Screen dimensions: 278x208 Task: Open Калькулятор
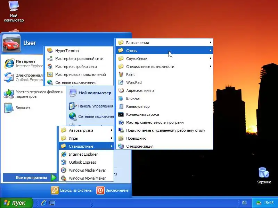point(164,106)
